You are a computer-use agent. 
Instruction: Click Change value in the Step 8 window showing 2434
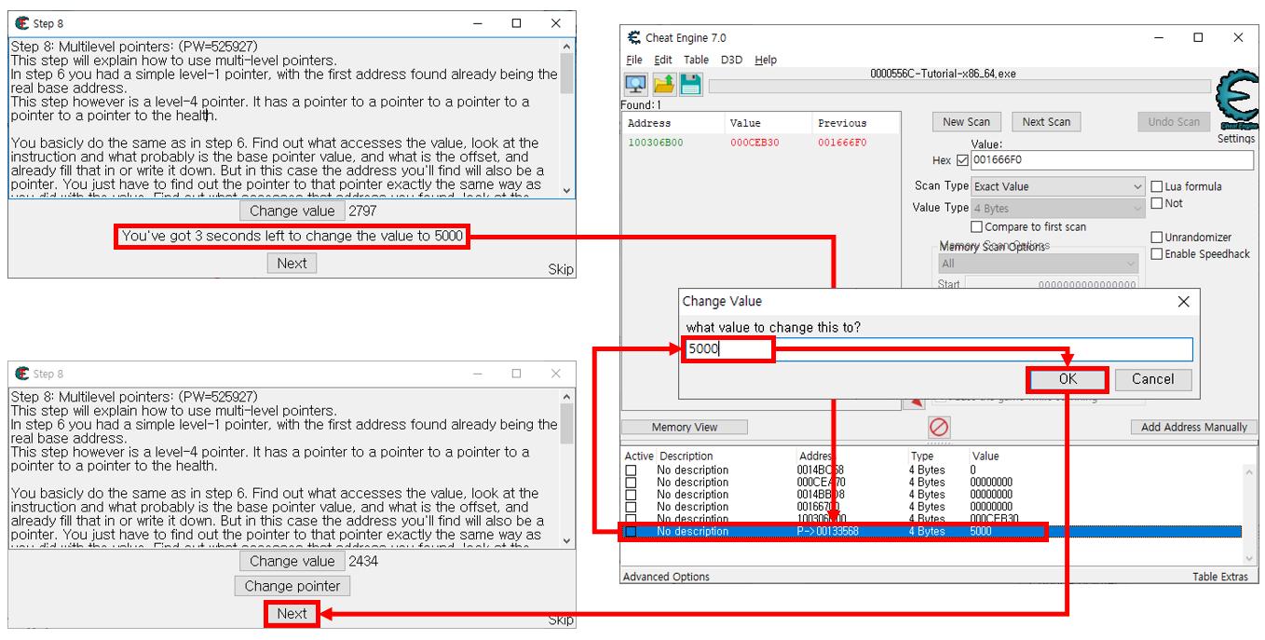292,562
